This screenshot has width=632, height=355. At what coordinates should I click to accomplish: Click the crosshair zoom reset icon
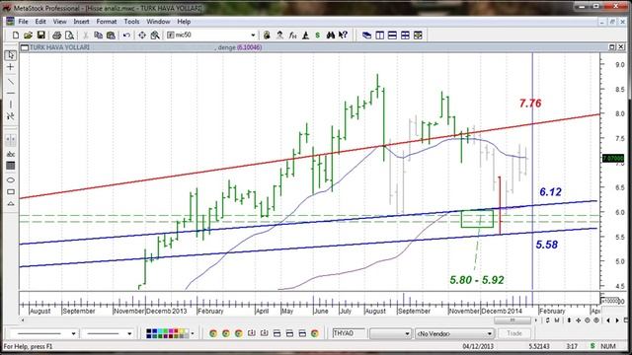[142, 35]
